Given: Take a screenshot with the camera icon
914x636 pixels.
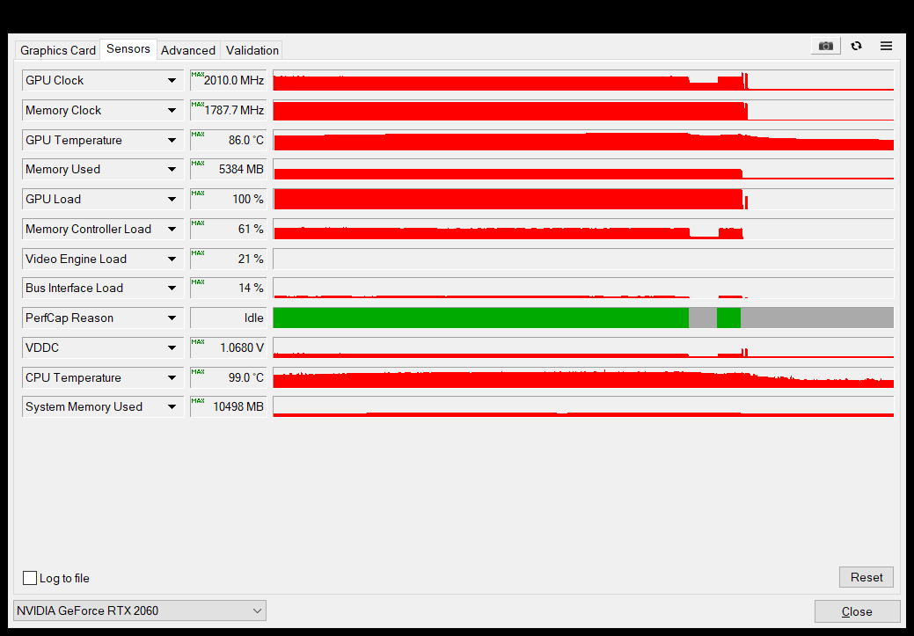Looking at the screenshot, I should coord(825,46).
